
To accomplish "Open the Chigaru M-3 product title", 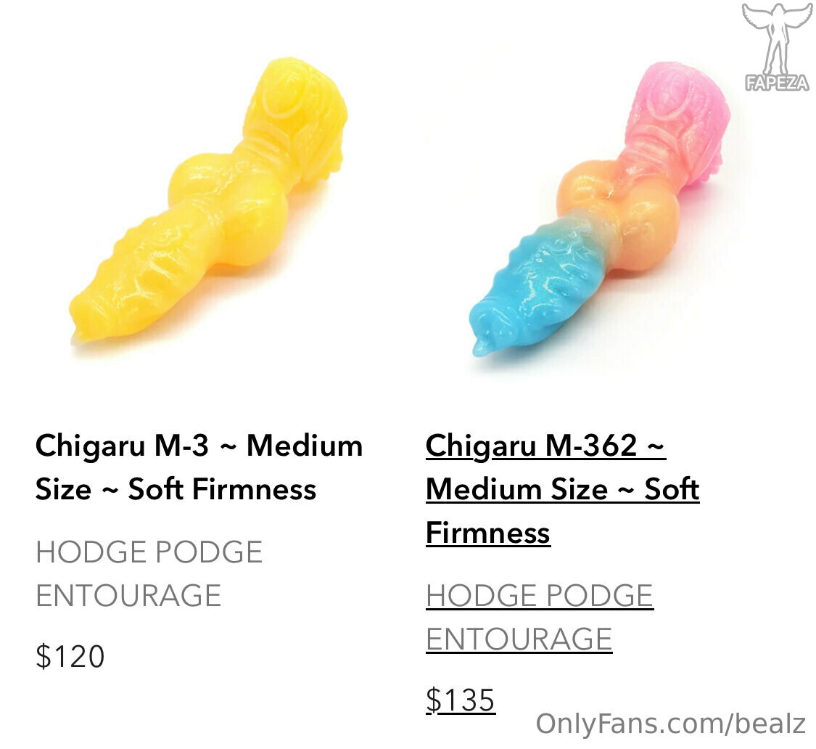I will coord(199,467).
